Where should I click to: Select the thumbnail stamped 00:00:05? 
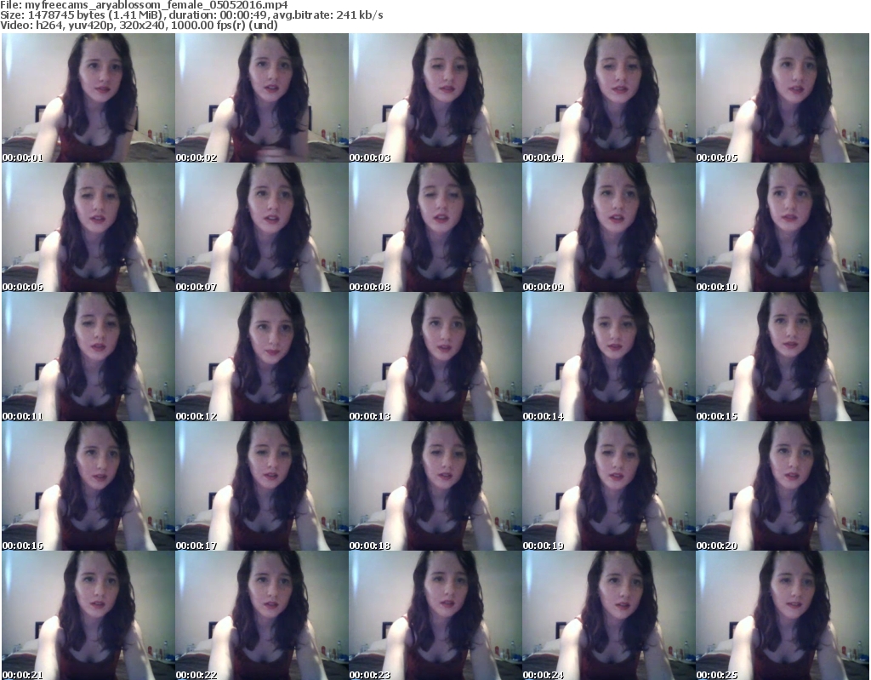click(x=783, y=98)
